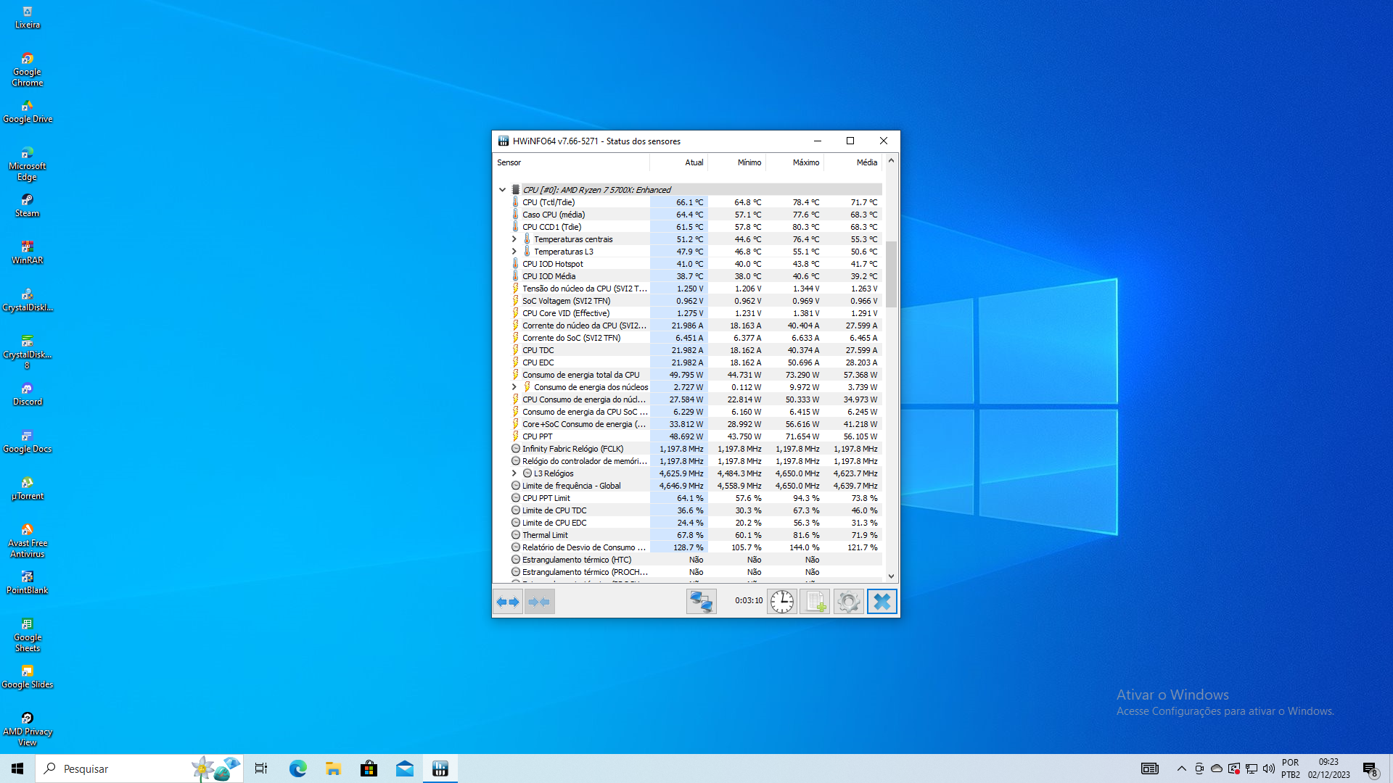Open the Windows Start menu
The image size is (1393, 783).
pyautogui.click(x=17, y=768)
